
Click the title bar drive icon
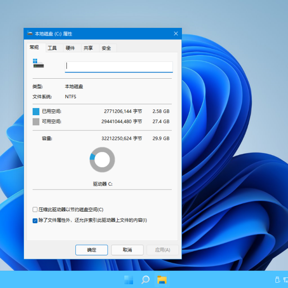pyautogui.click(x=30, y=34)
